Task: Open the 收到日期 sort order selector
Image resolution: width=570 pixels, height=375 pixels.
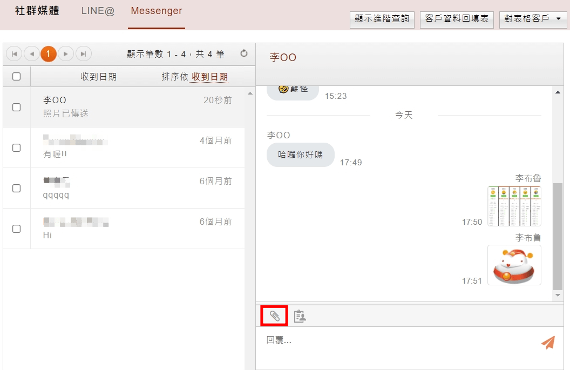Action: click(209, 77)
